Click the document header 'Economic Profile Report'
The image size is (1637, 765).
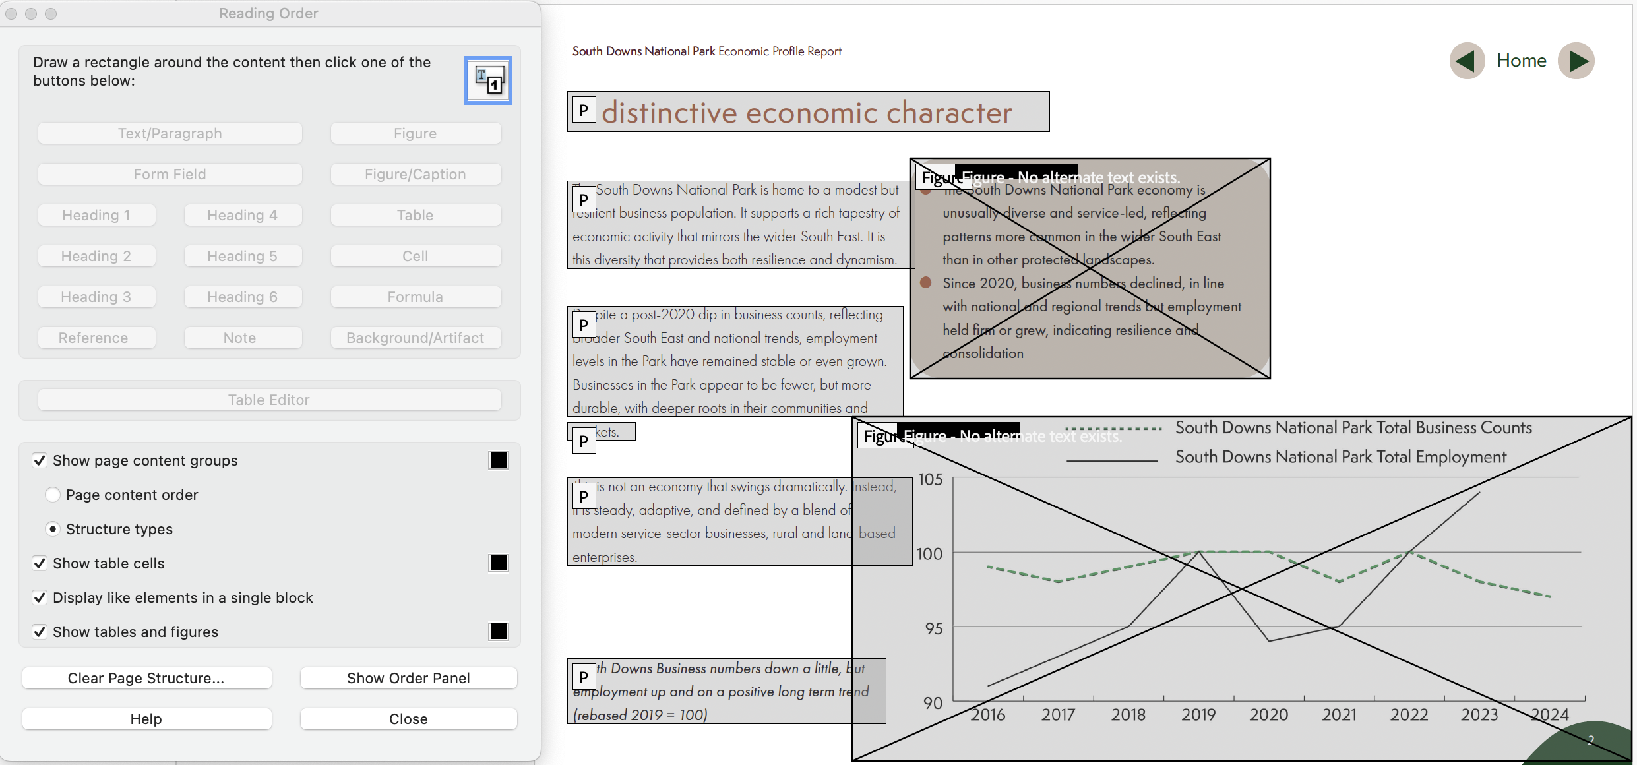780,51
